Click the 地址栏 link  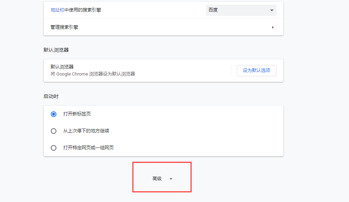click(x=57, y=10)
